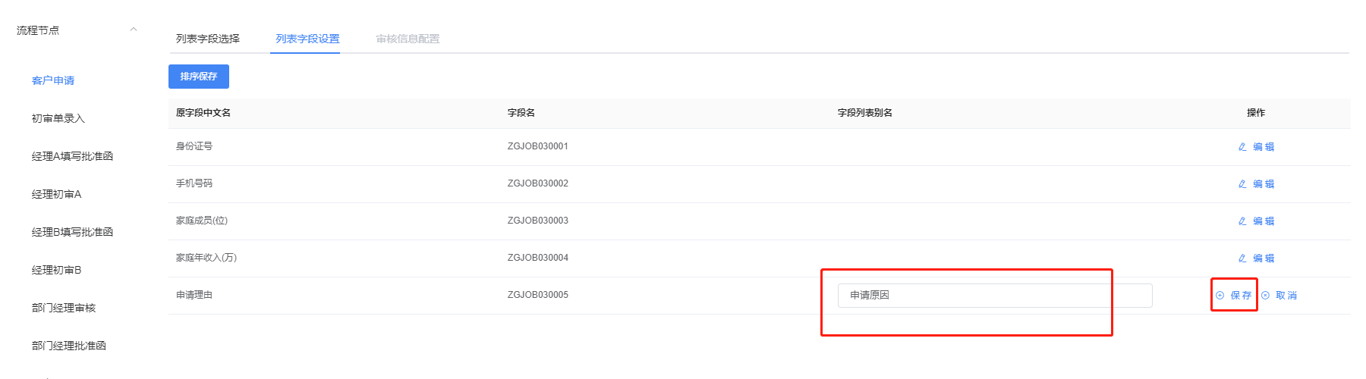
Task: Click field name ZGJOB030005
Action: click(x=538, y=295)
